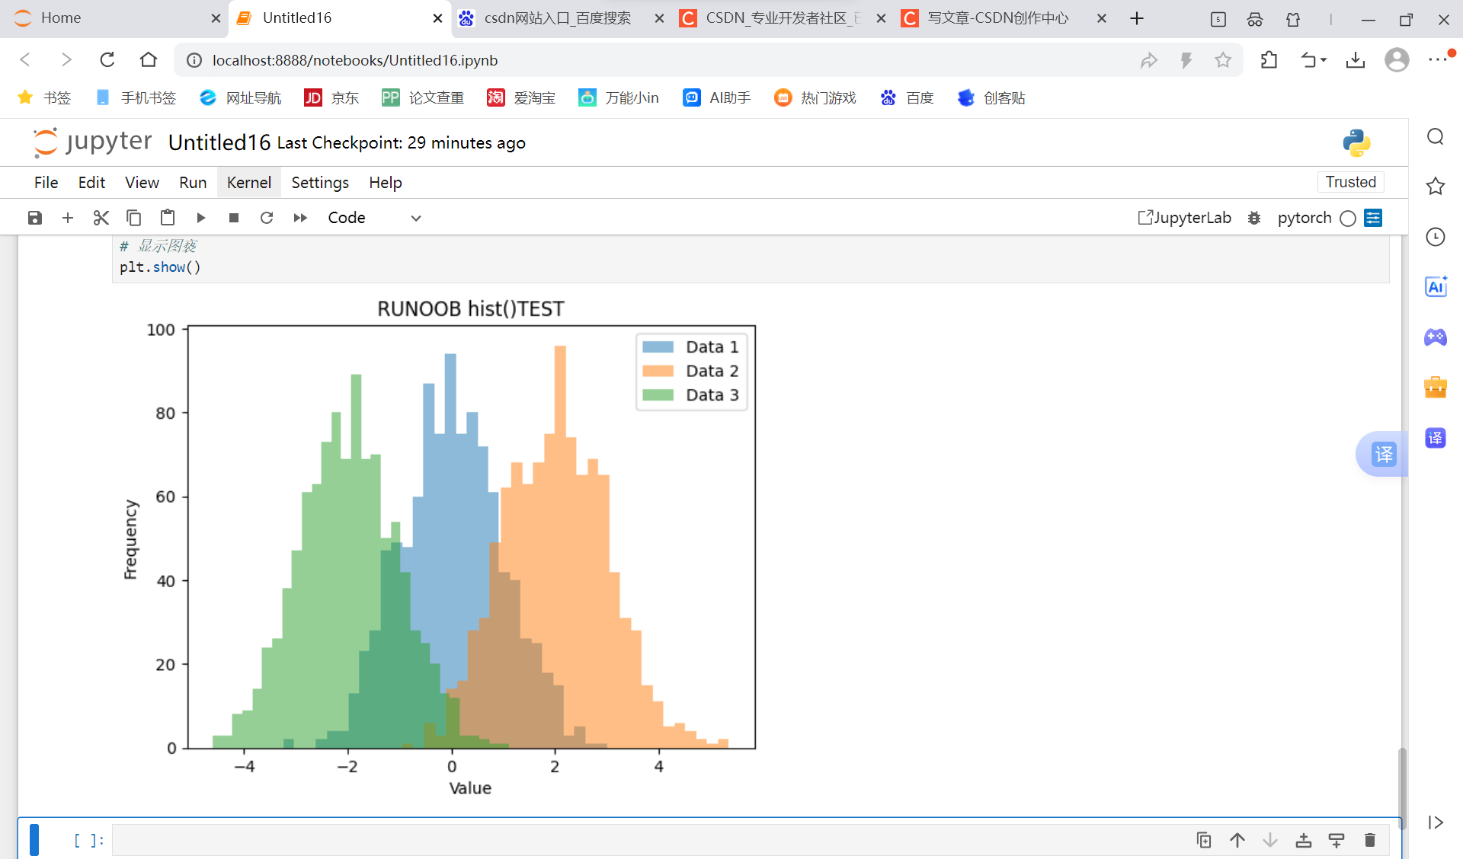Toggle the debugger bug icon
The width and height of the screenshot is (1463, 859).
pos(1254,218)
